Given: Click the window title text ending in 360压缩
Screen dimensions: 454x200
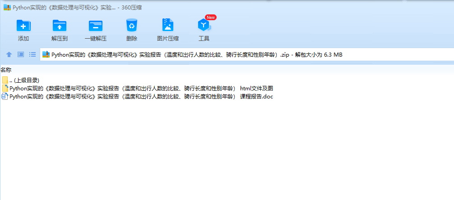Looking at the screenshot, I should tap(77, 8).
